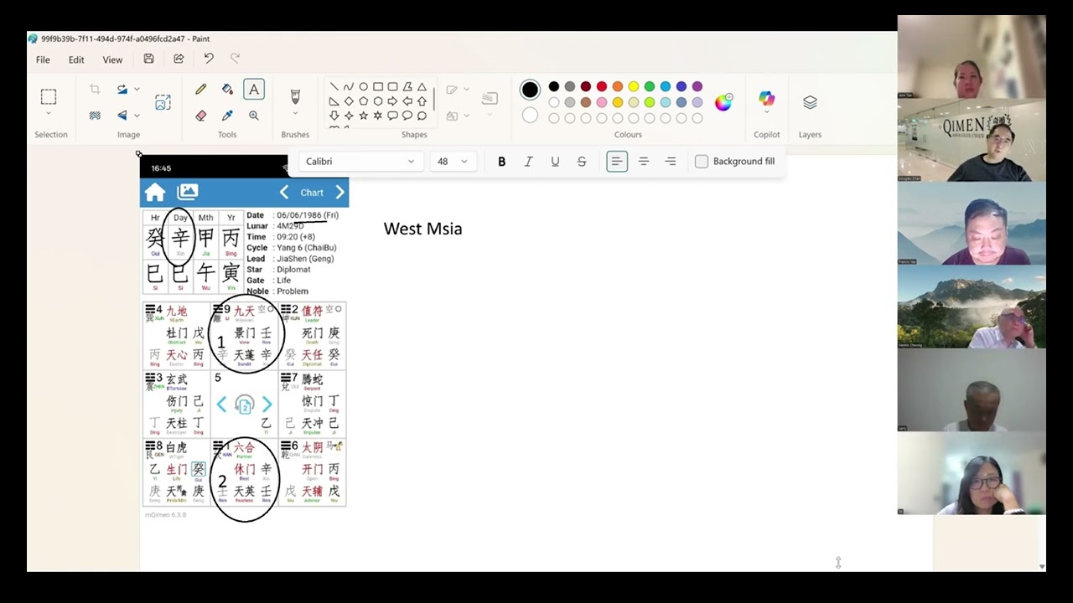
Task: Toggle Underline text formatting
Action: [555, 162]
